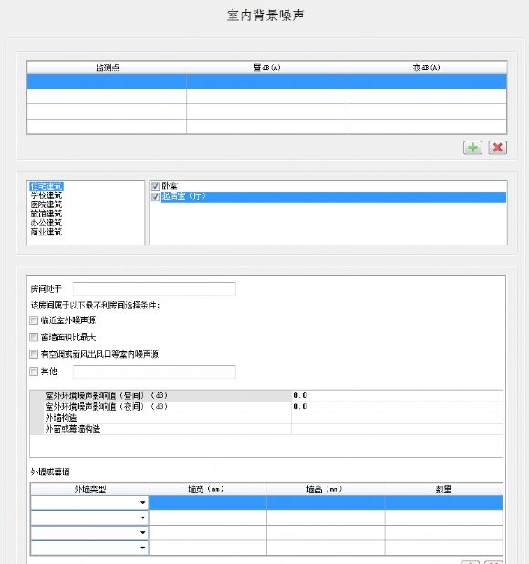Click the 监测点 column header
Image resolution: width=529 pixels, height=564 pixels.
click(x=107, y=68)
